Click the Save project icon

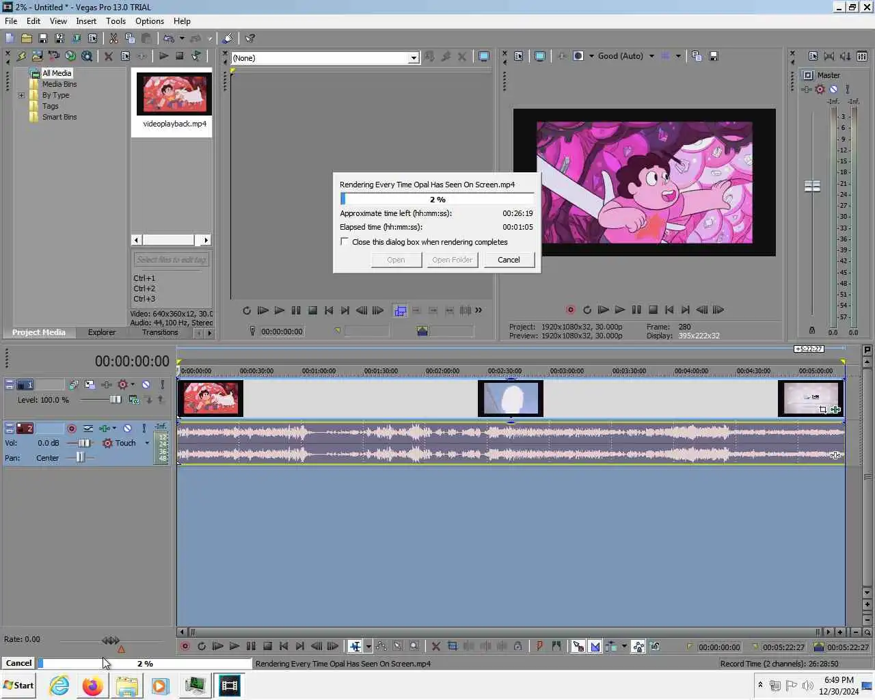point(42,38)
